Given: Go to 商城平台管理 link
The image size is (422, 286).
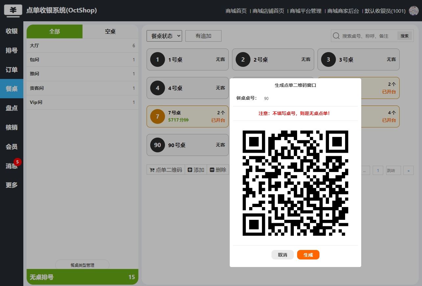Looking at the screenshot, I should 306,11.
